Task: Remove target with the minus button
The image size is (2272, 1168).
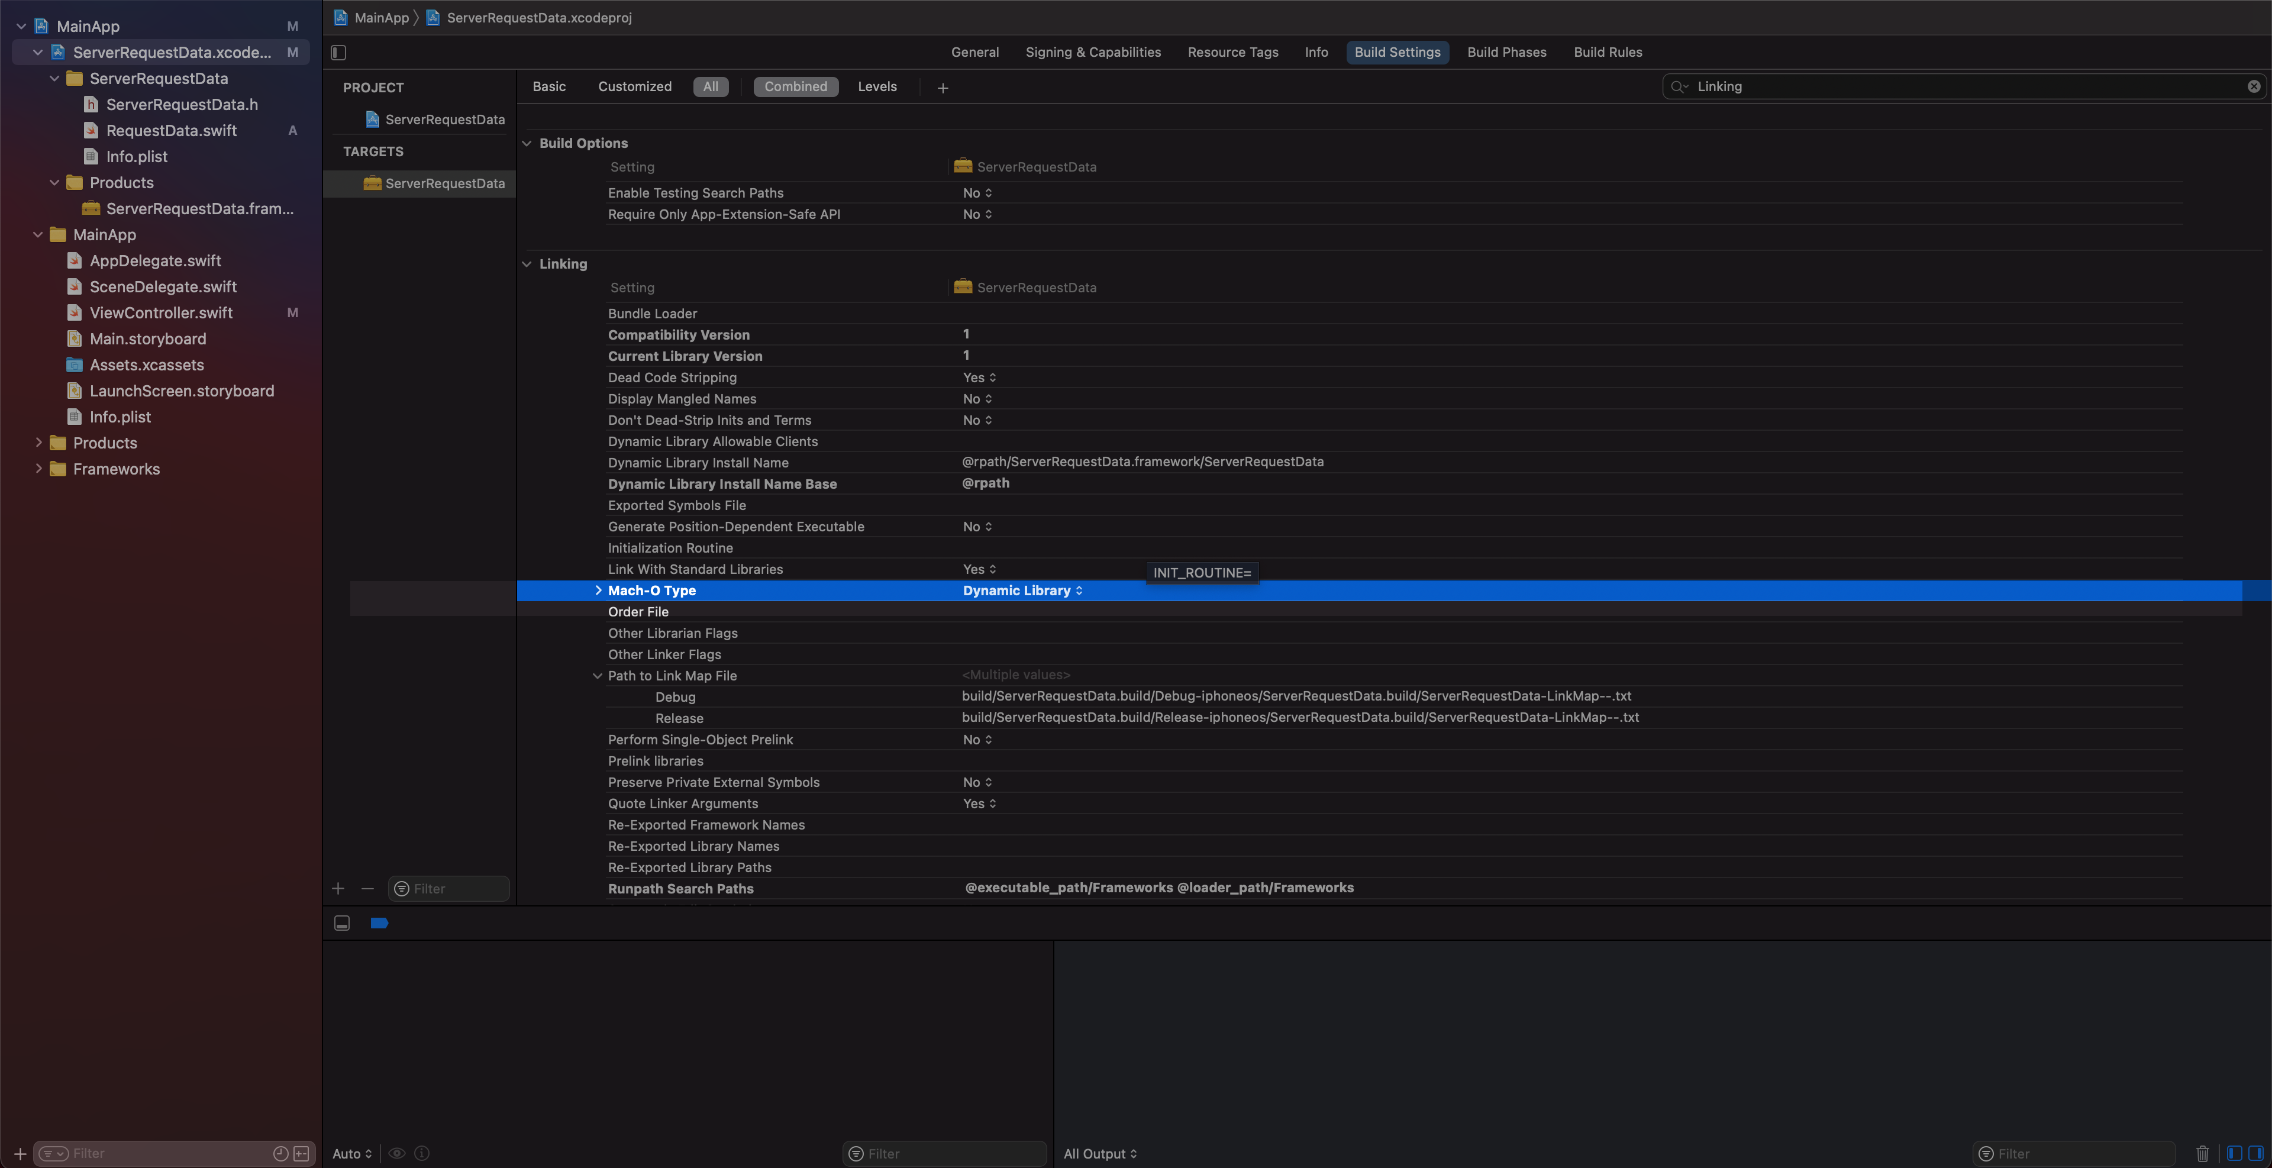Action: tap(368, 888)
